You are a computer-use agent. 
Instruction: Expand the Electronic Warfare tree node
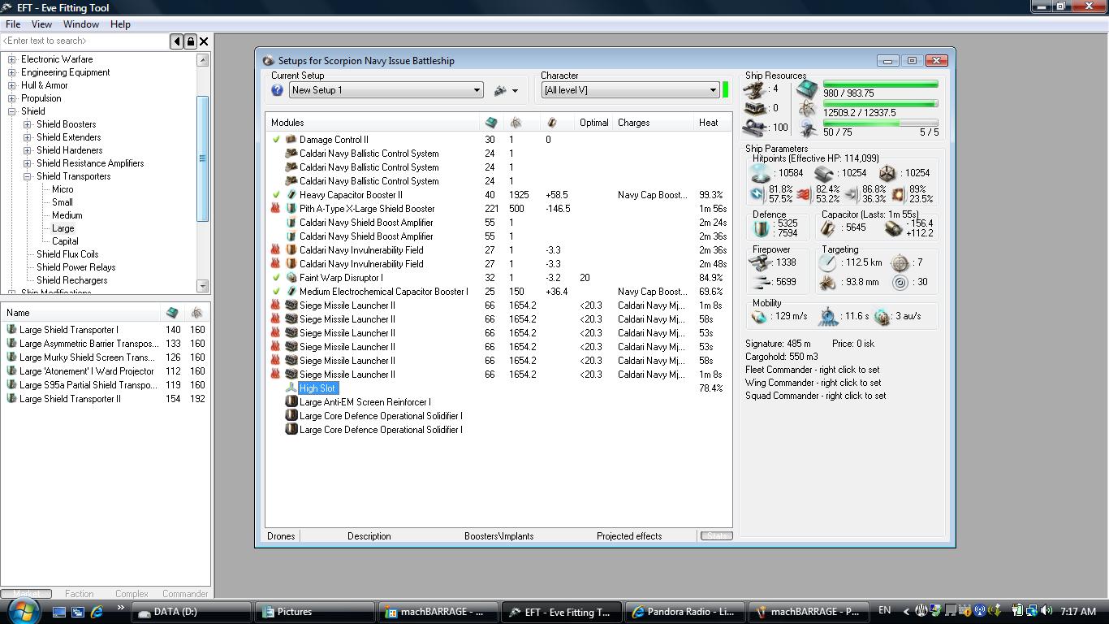tap(12, 59)
